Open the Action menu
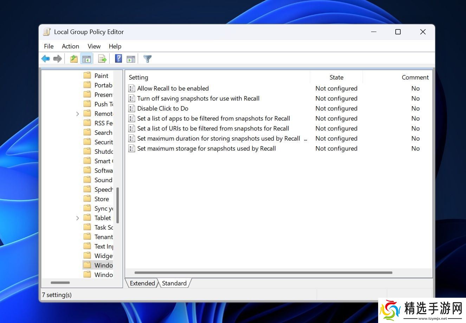The width and height of the screenshot is (466, 323). point(70,46)
